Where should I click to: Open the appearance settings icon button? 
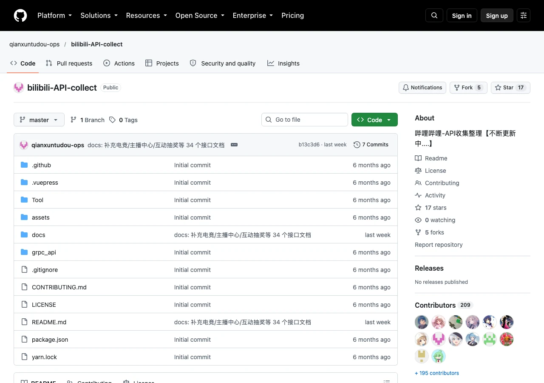pyautogui.click(x=524, y=15)
